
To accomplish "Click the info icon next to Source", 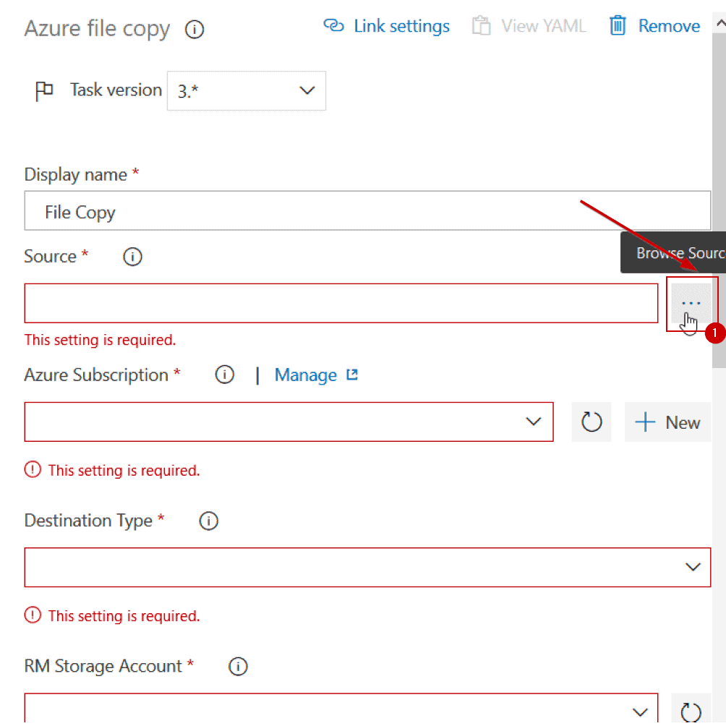I will (132, 257).
